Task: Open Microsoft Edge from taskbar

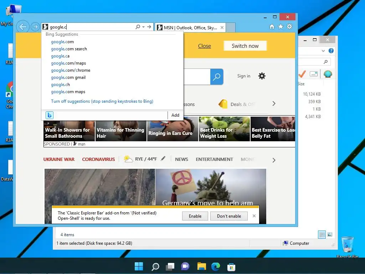Action: [x=216, y=266]
